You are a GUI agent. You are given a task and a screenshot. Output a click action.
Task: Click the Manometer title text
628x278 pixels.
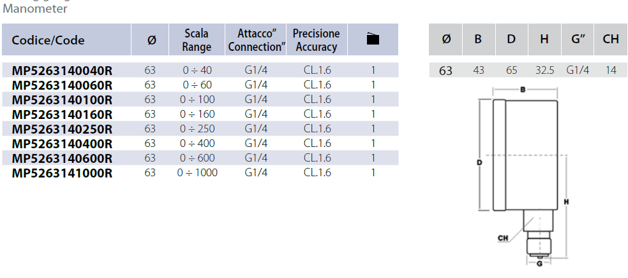coord(35,9)
